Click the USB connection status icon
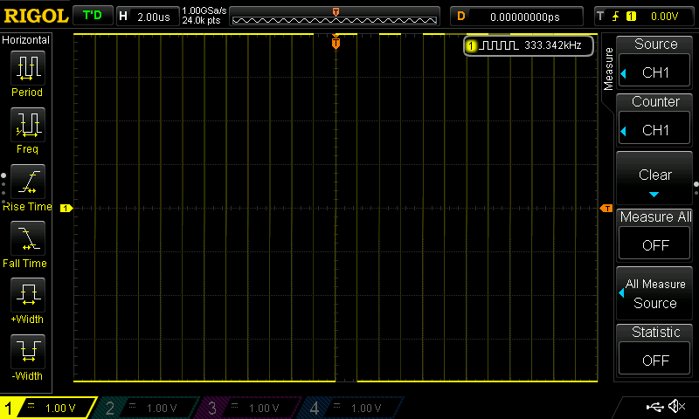 click(654, 407)
